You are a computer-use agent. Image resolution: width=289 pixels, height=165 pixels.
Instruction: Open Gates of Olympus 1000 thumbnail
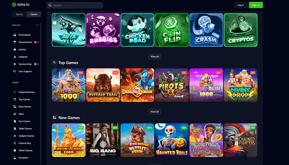pos(69,85)
